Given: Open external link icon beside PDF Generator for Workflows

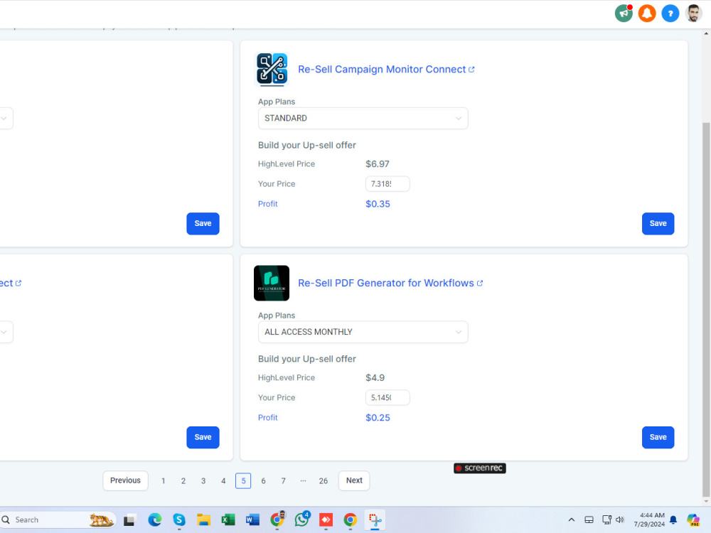Looking at the screenshot, I should click(x=480, y=284).
